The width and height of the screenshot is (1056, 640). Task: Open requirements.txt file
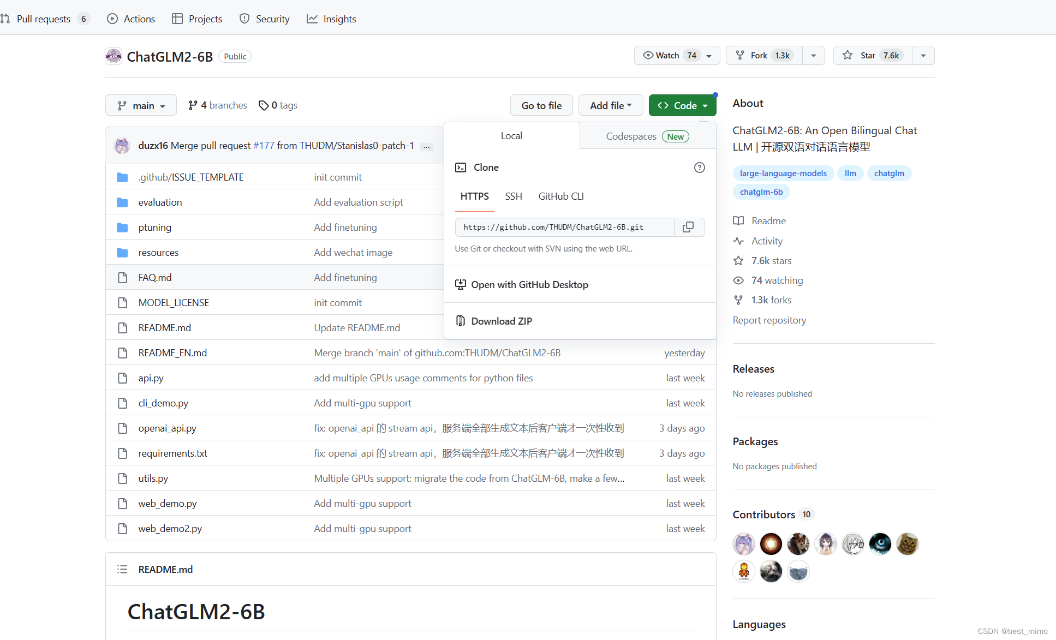pyautogui.click(x=172, y=453)
